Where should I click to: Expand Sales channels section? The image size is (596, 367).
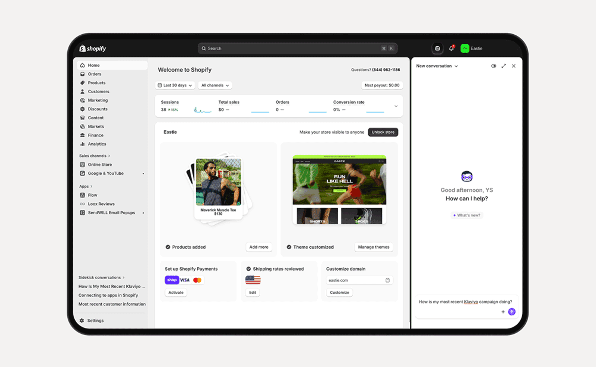tap(95, 156)
